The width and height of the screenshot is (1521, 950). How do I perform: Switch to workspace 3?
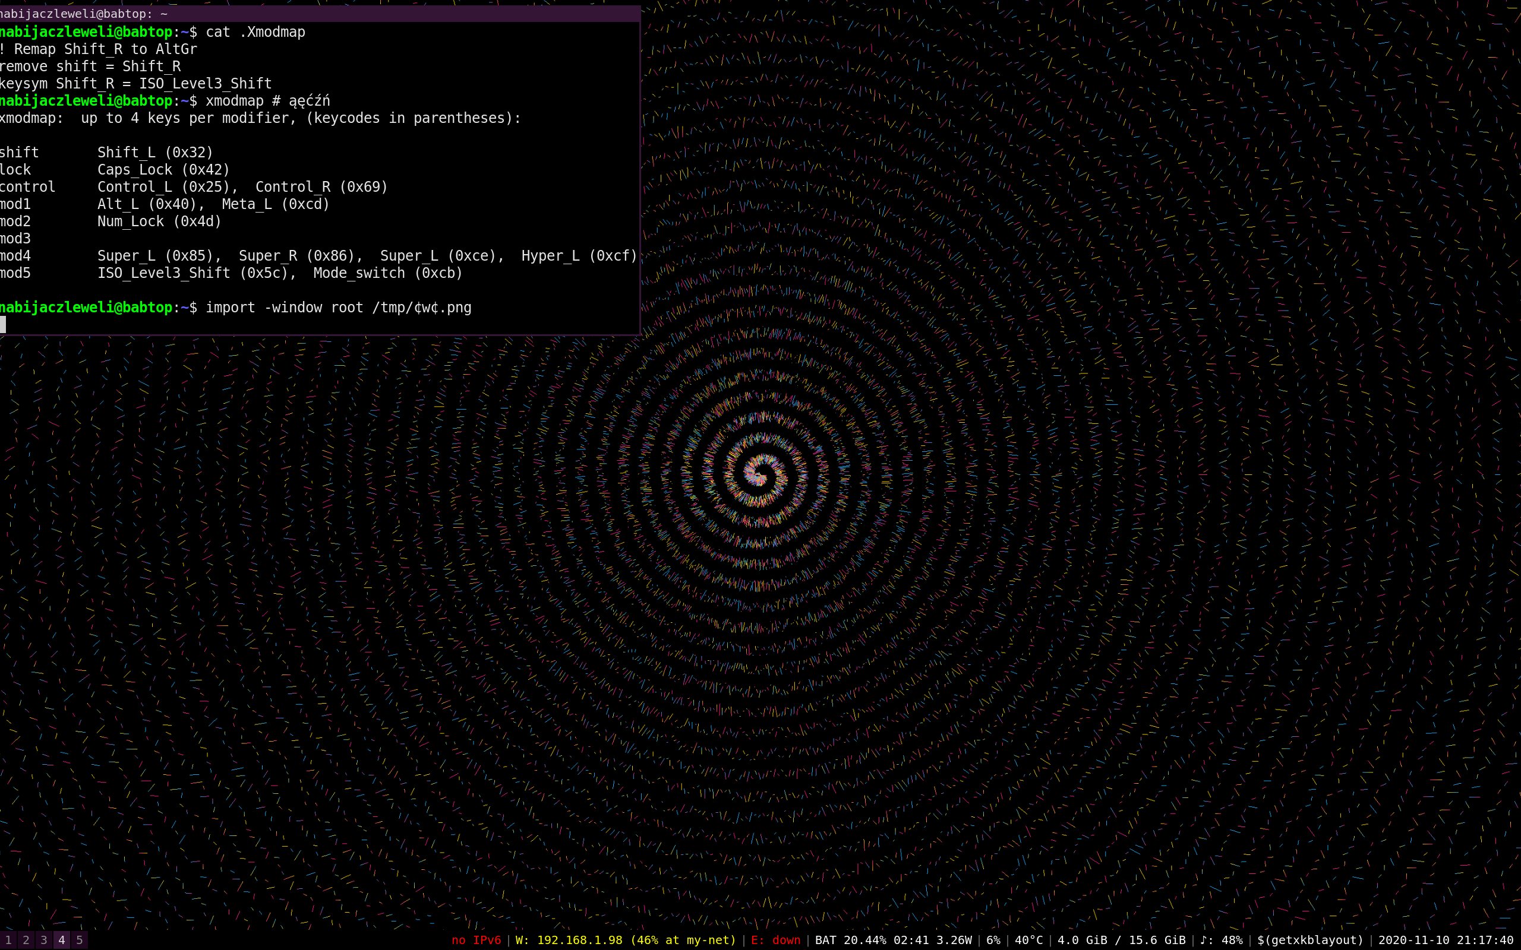[43, 940]
